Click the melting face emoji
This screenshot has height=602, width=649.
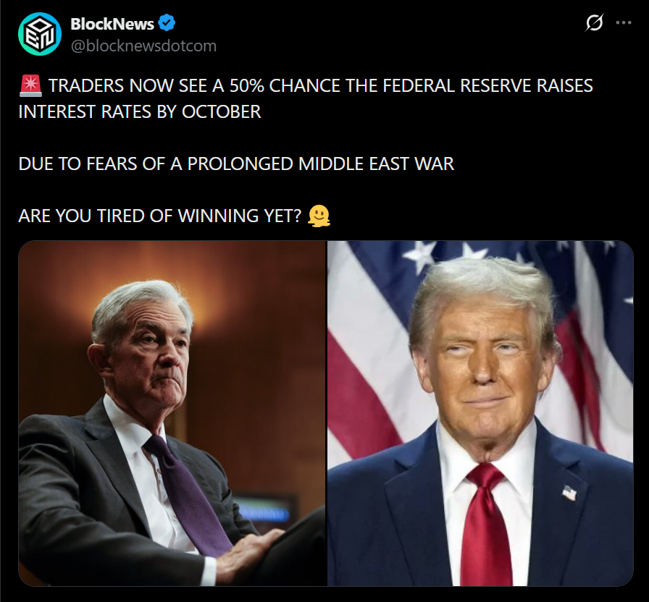319,216
